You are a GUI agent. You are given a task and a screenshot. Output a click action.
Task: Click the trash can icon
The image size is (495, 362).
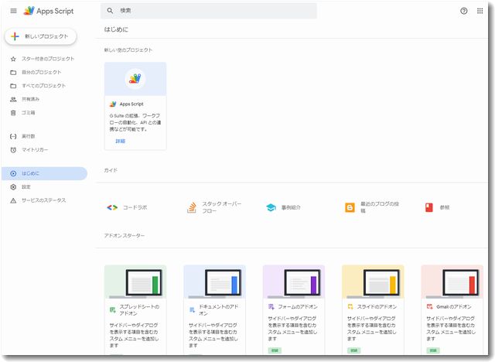coord(13,113)
